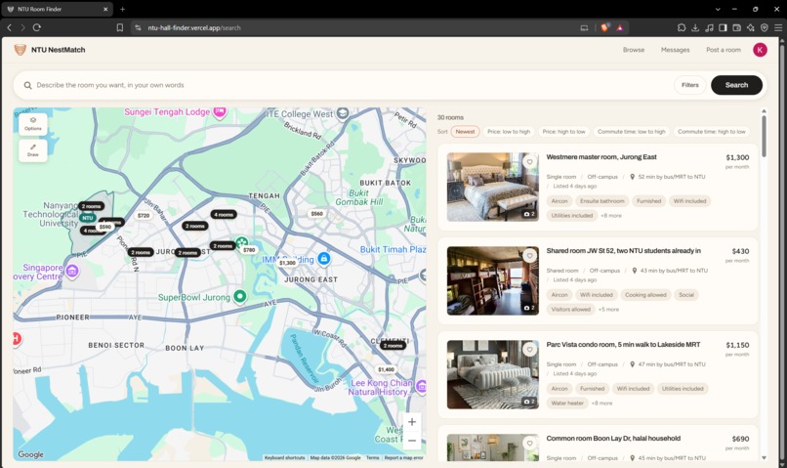This screenshot has height=468, width=787.
Task: Open the Filters panel
Action: pyautogui.click(x=690, y=85)
